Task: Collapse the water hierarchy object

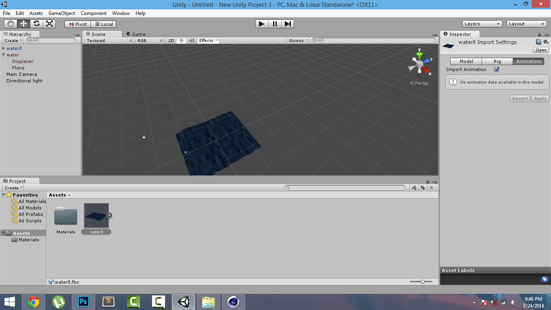Action: tap(4, 55)
